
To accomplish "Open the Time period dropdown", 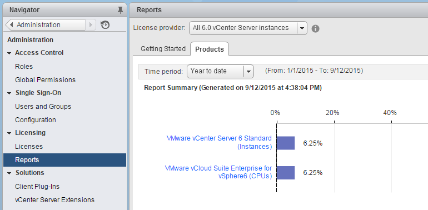I will (x=220, y=72).
